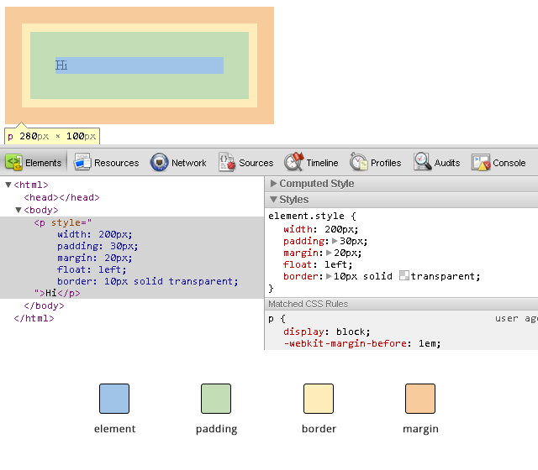
Task: Switch to the Profiles tab label
Action: click(x=386, y=163)
